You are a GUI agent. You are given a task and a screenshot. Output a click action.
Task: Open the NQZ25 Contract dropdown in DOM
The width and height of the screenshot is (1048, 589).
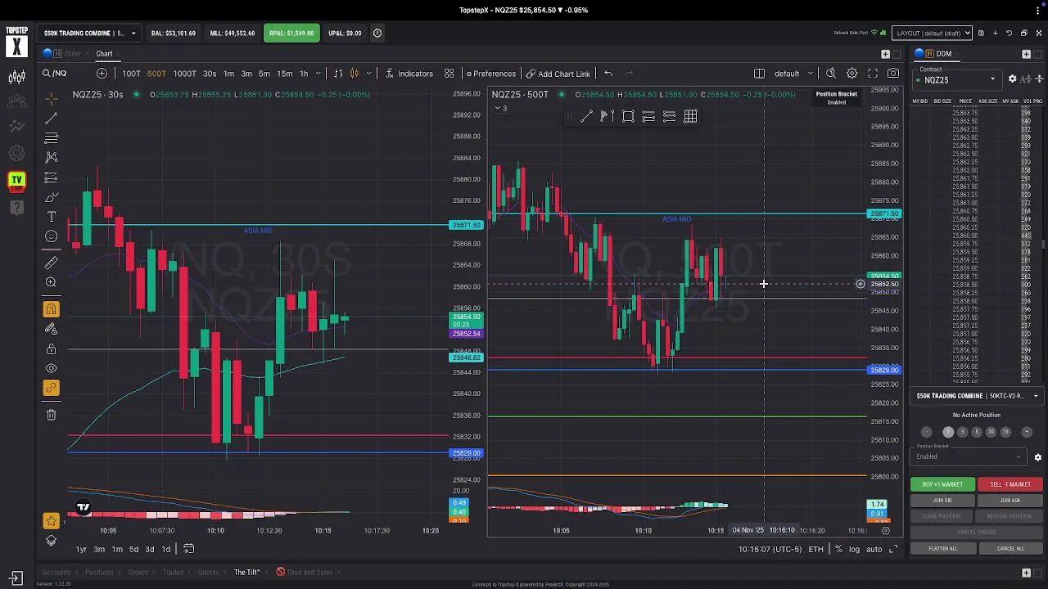(x=959, y=80)
